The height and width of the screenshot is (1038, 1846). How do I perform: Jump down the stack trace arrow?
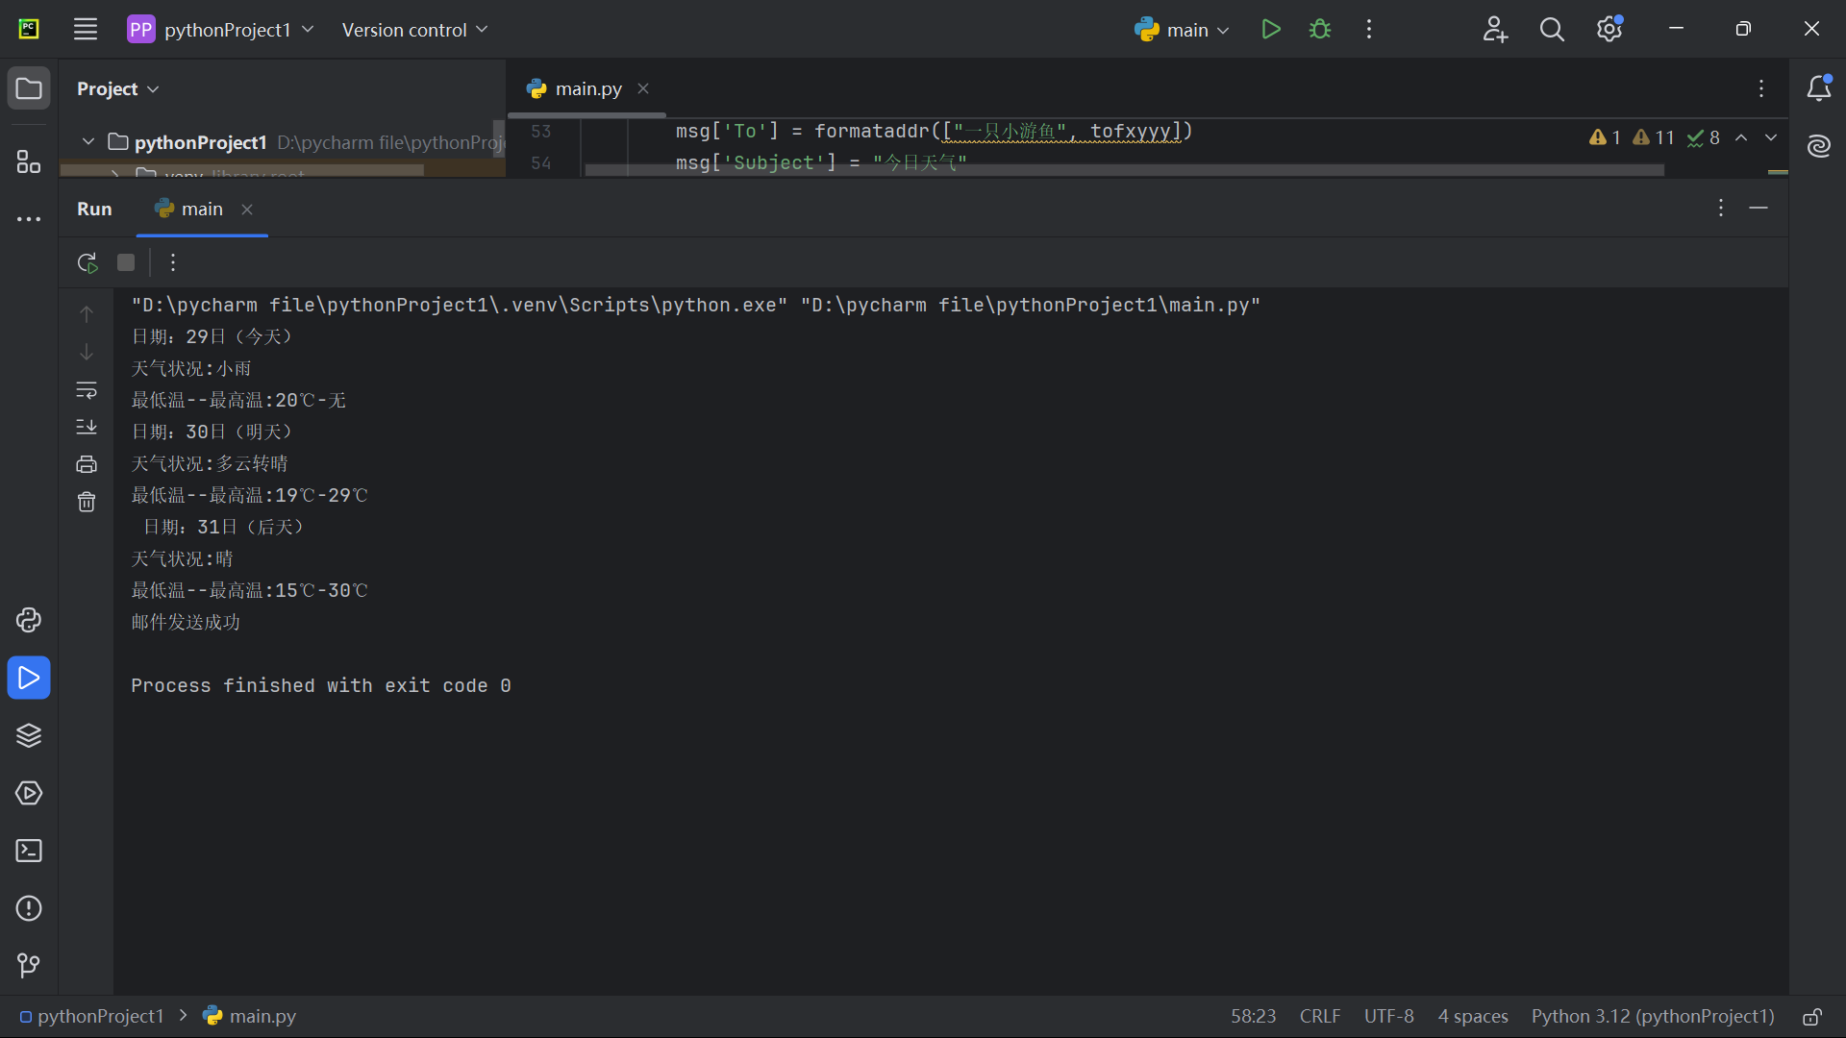pos(87,352)
